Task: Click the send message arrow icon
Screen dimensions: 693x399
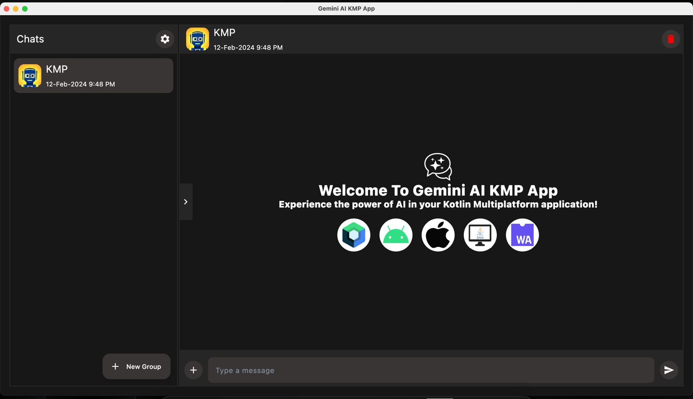Action: (x=669, y=370)
